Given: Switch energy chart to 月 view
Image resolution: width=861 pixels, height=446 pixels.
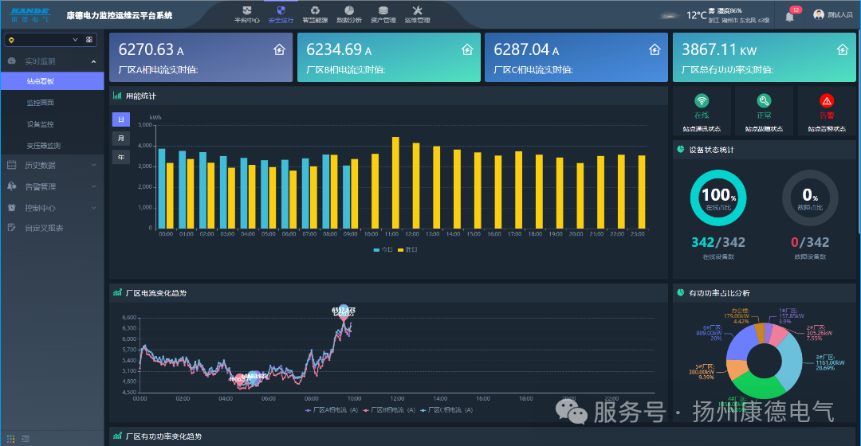Looking at the screenshot, I should (120, 138).
